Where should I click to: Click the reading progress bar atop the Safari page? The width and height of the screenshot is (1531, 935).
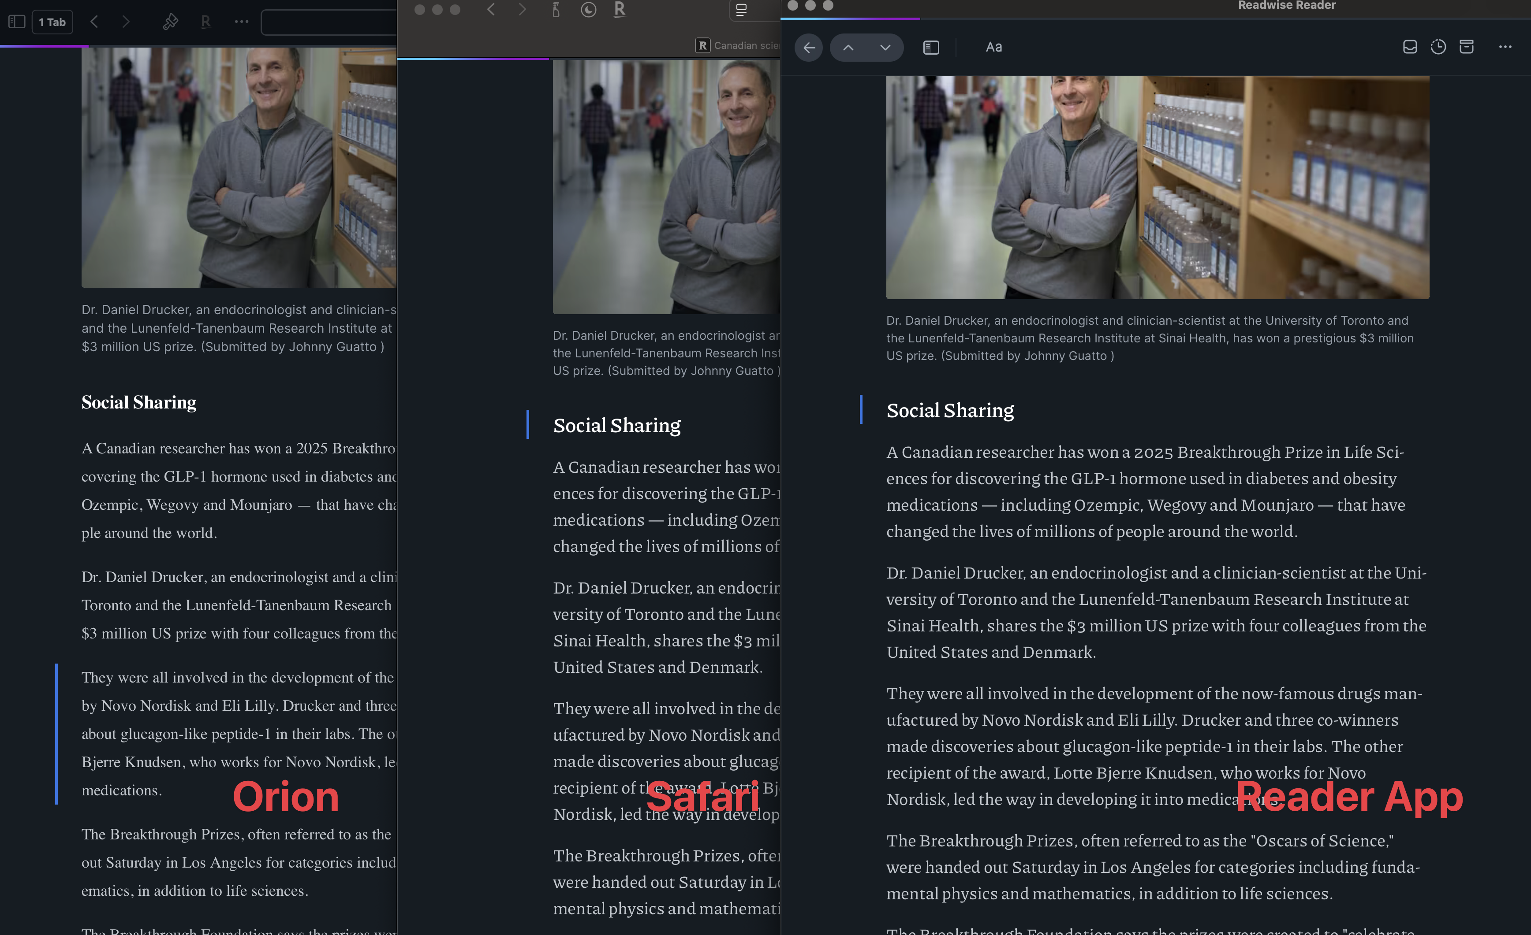point(588,58)
